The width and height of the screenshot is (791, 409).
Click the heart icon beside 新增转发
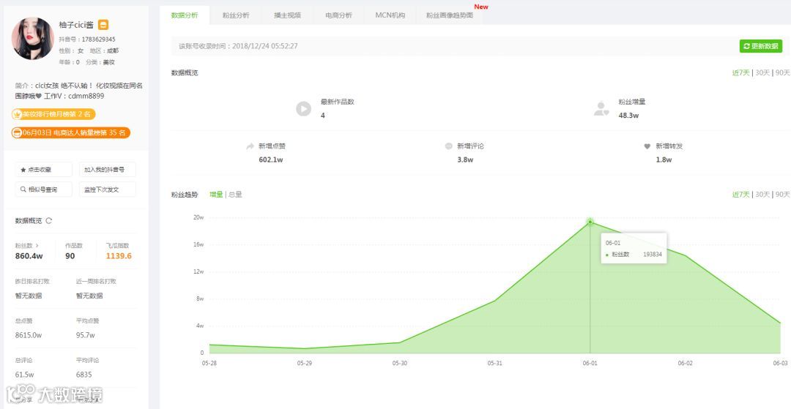point(647,146)
